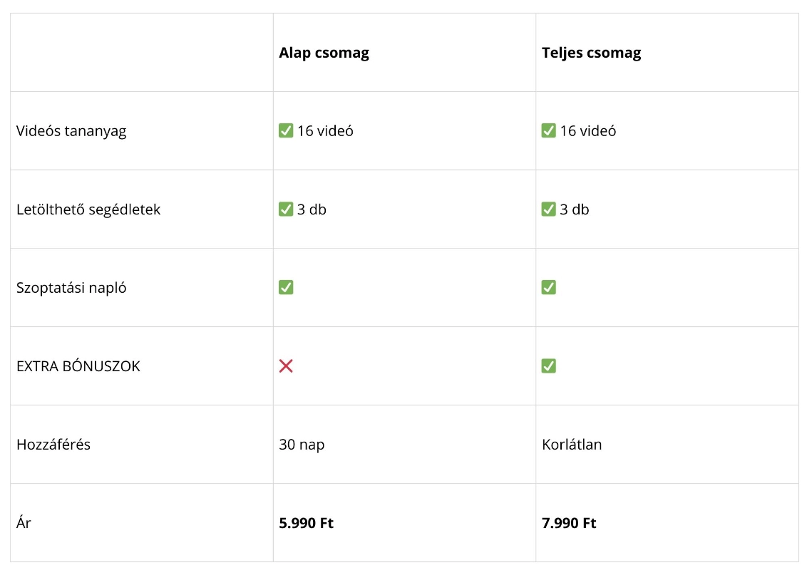The width and height of the screenshot is (807, 570).
Task: Click the 5.990 Ft price
Action: pos(306,523)
